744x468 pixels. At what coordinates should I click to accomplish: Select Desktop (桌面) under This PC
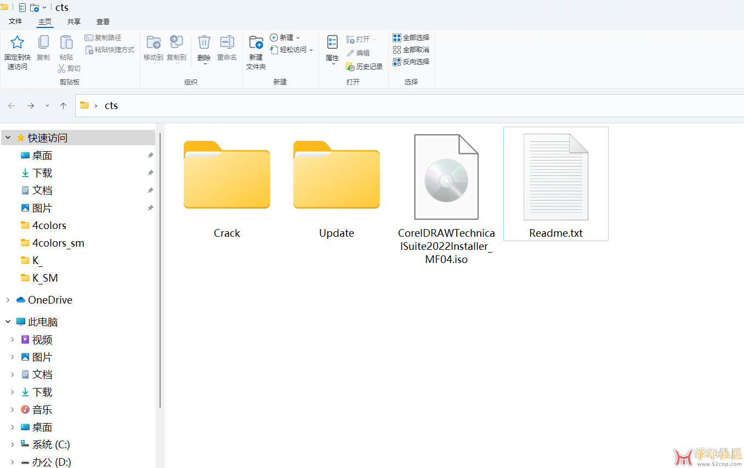(x=42, y=427)
